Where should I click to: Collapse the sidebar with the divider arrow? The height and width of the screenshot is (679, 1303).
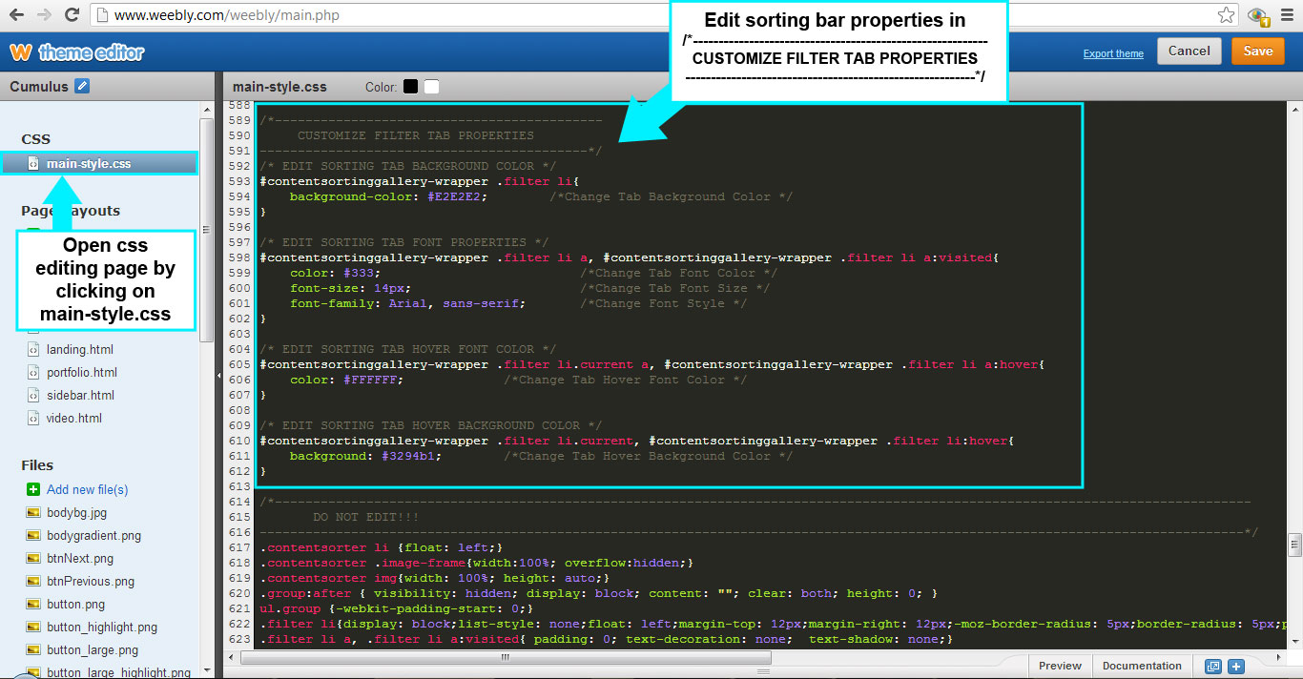coord(219,377)
